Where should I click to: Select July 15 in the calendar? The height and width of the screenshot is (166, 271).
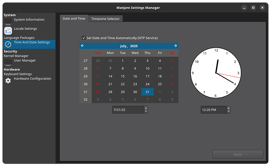coord(123,76)
